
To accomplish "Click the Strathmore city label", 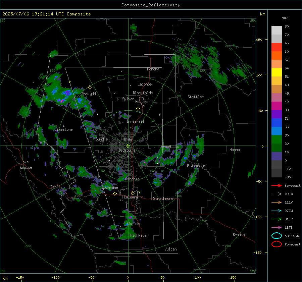I will pos(163,199).
